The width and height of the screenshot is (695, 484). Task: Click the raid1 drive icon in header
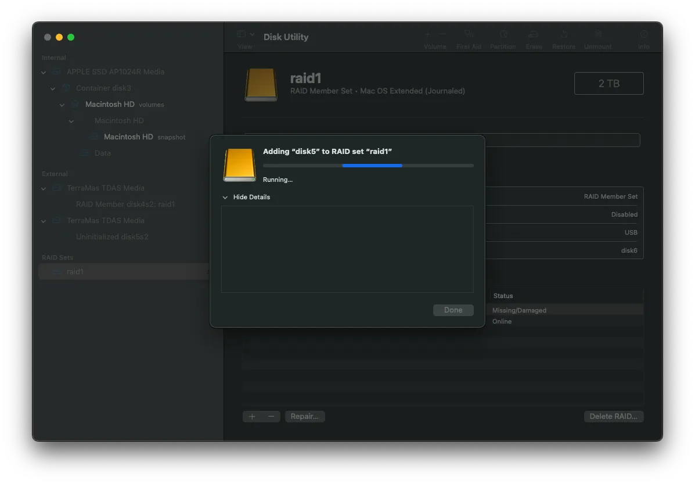click(261, 85)
